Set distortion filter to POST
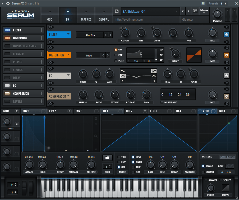Viewport: 239px width, 200px height. [116, 61]
